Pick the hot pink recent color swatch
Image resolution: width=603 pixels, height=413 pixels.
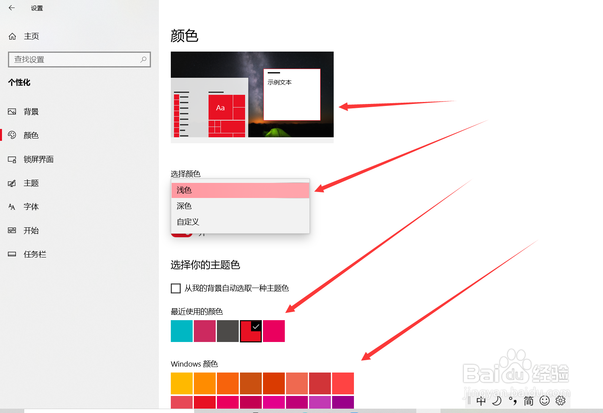point(274,331)
